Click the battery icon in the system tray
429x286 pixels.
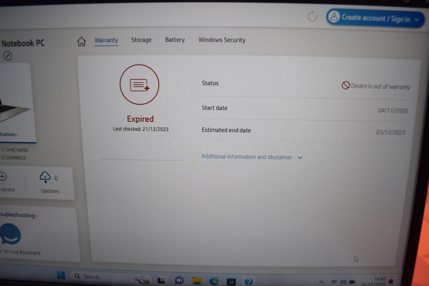click(352, 282)
